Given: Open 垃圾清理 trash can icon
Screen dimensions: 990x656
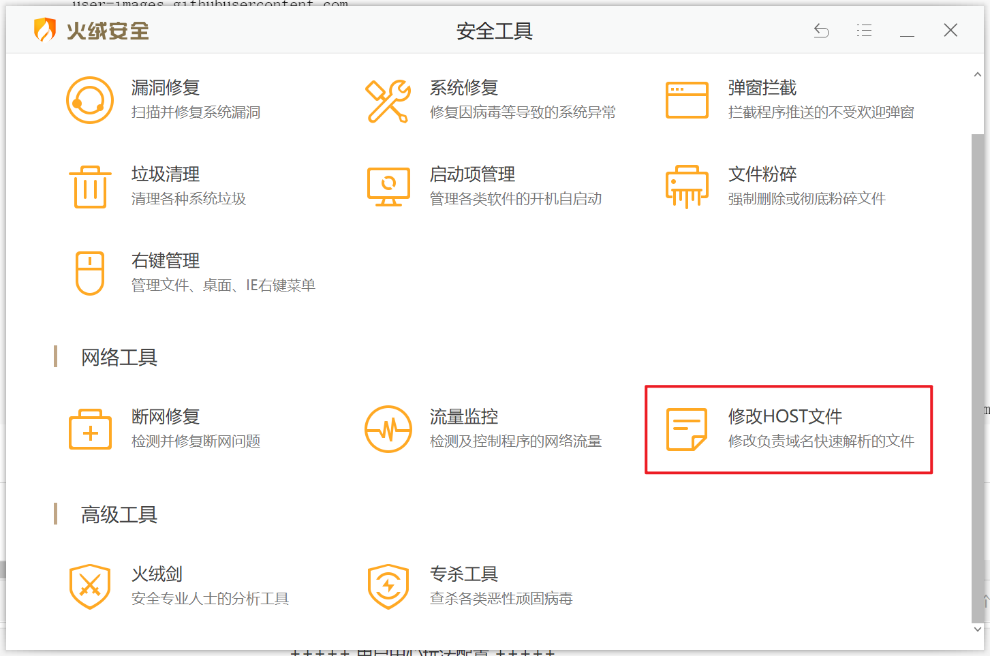Looking at the screenshot, I should point(90,187).
